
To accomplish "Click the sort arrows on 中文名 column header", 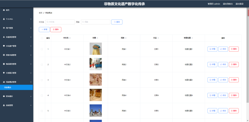I will pos(70,38).
